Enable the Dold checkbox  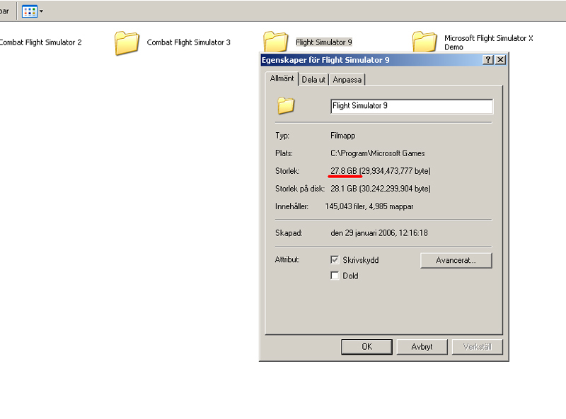(335, 276)
